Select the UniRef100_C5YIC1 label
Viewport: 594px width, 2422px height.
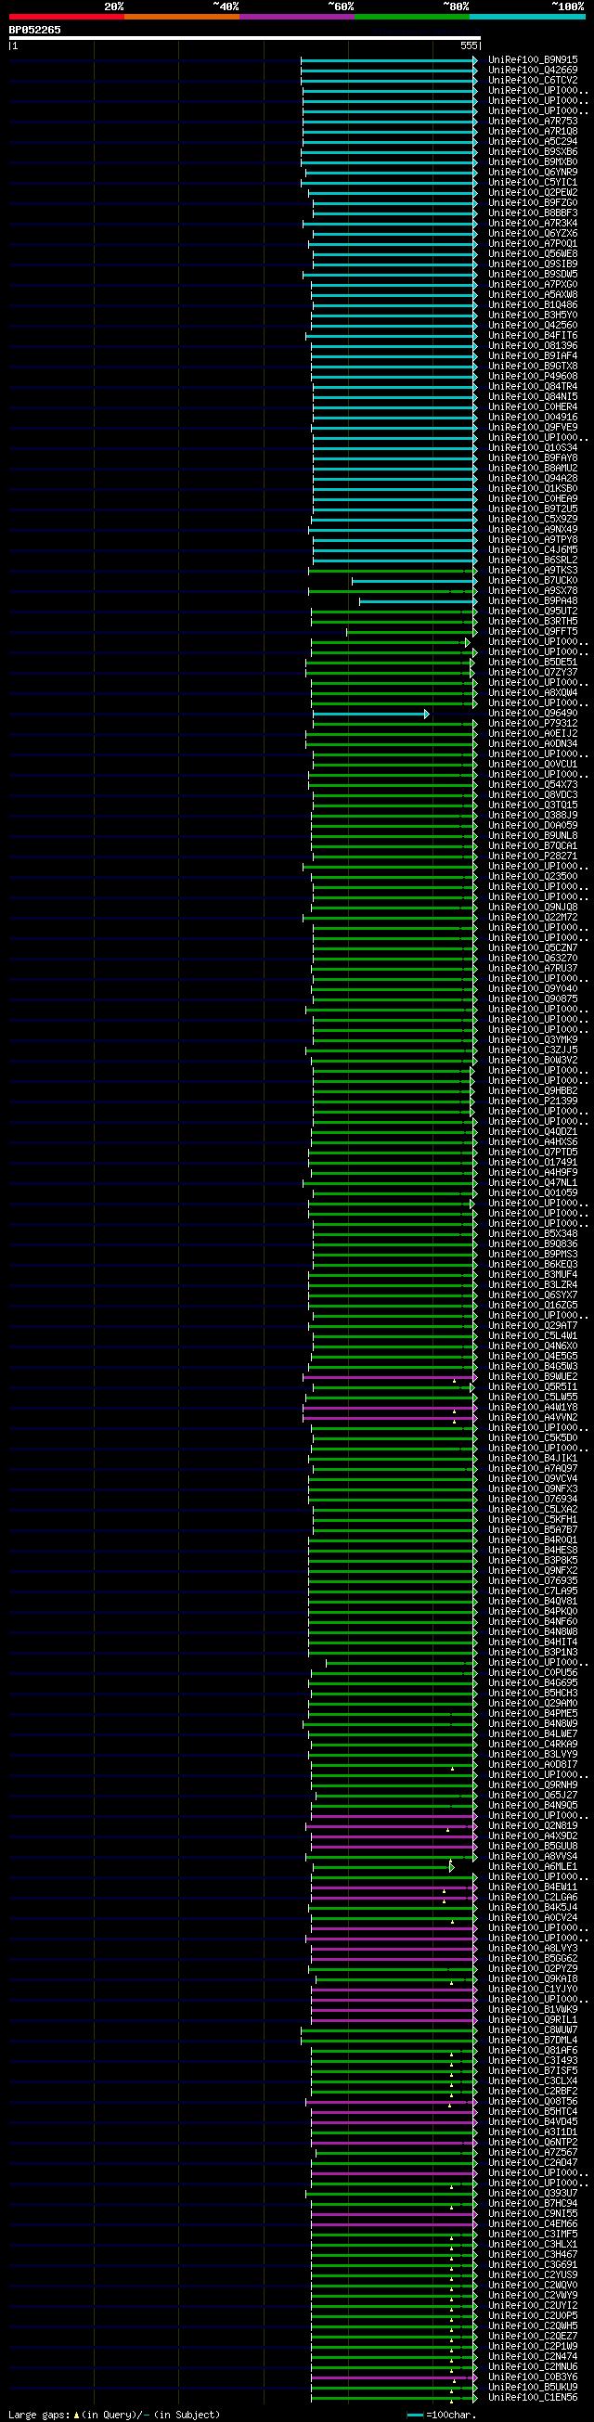533,183
